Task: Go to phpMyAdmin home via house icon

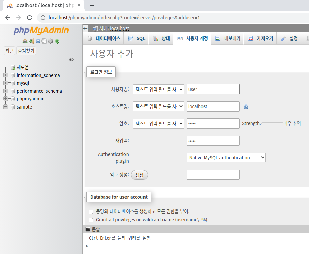Action: 25,41
